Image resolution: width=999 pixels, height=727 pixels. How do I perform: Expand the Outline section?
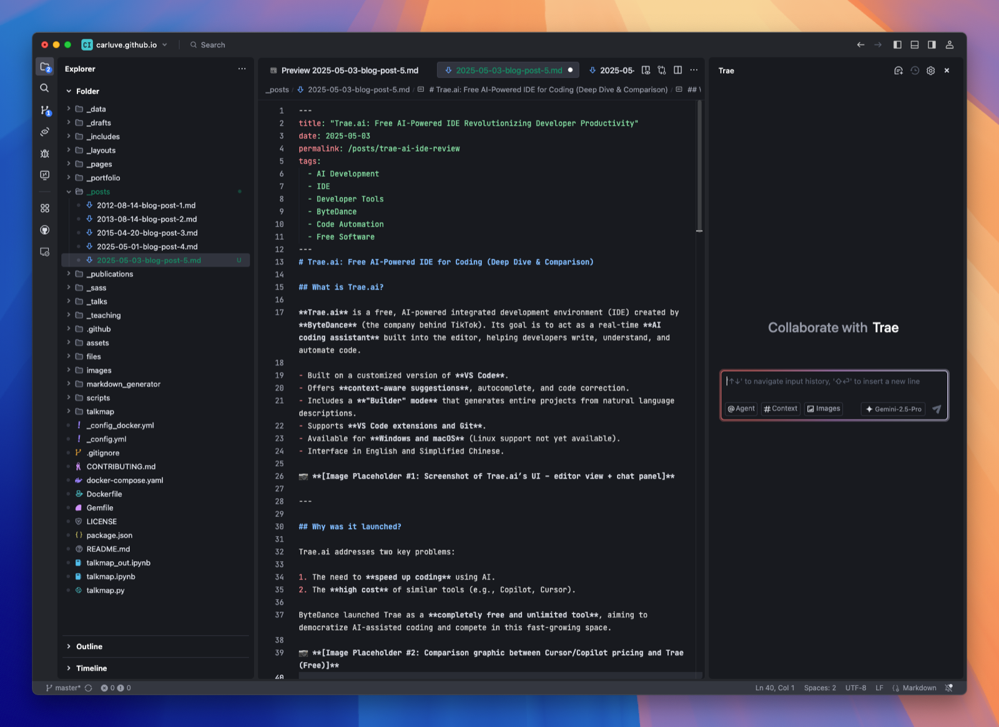coord(89,646)
